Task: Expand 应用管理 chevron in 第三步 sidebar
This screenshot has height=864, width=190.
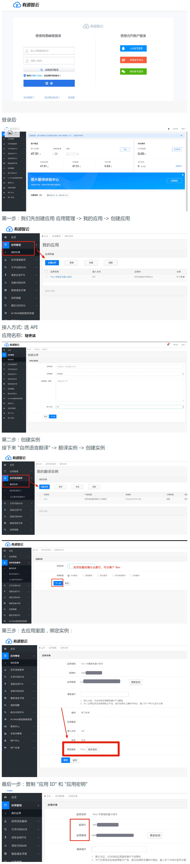Action: point(34,655)
